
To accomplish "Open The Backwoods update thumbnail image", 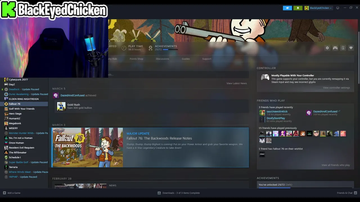I will pos(87,148).
